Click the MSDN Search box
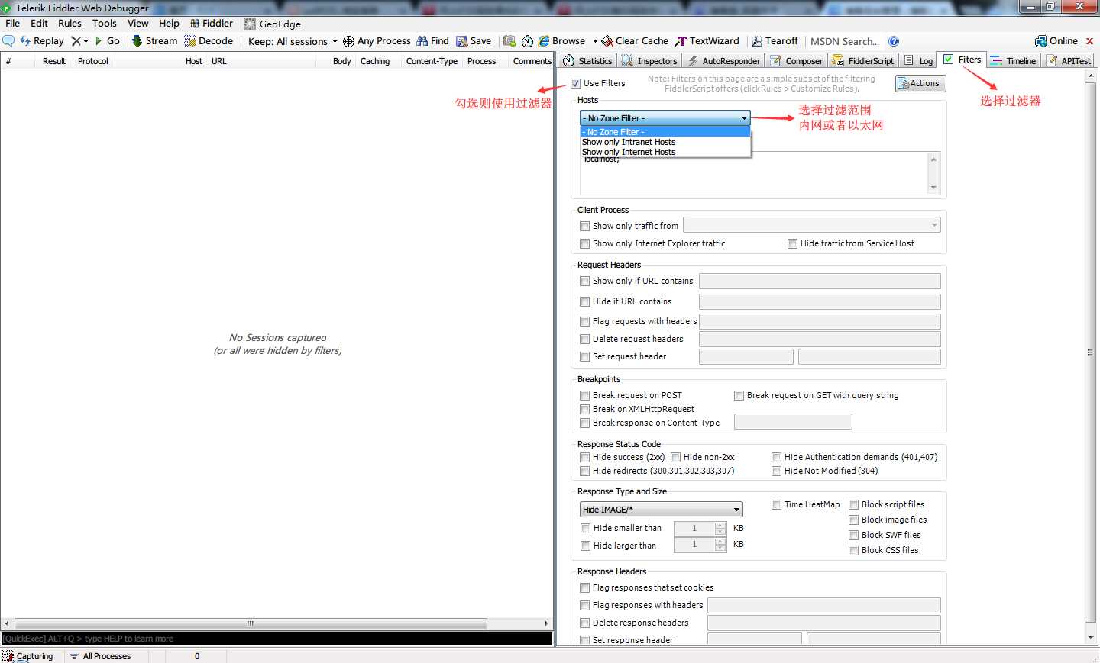 [x=844, y=41]
